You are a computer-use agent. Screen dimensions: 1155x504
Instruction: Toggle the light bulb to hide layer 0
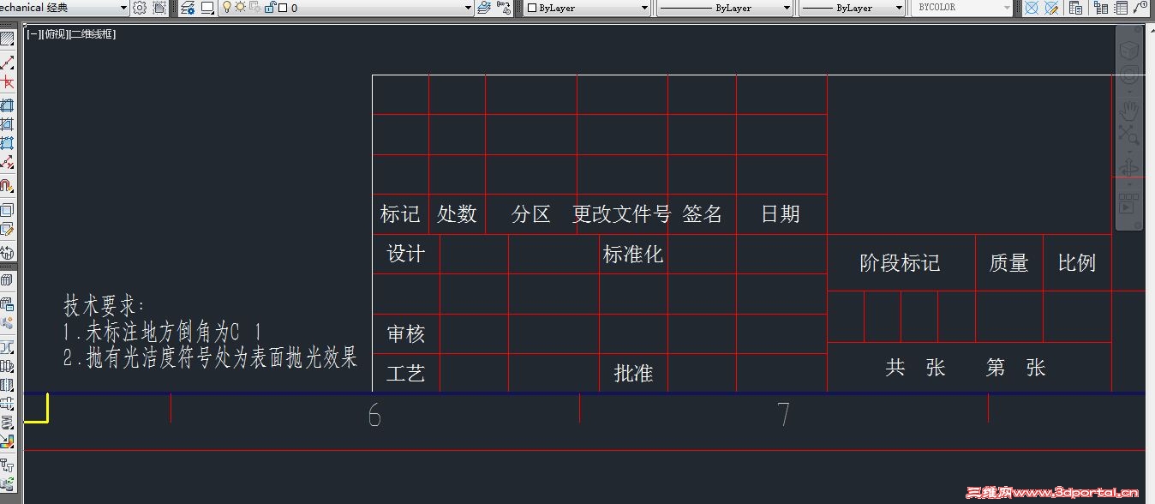point(226,7)
